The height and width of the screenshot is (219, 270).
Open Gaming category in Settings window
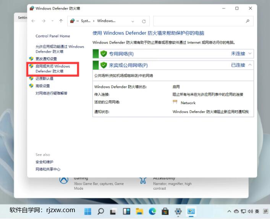99,184
